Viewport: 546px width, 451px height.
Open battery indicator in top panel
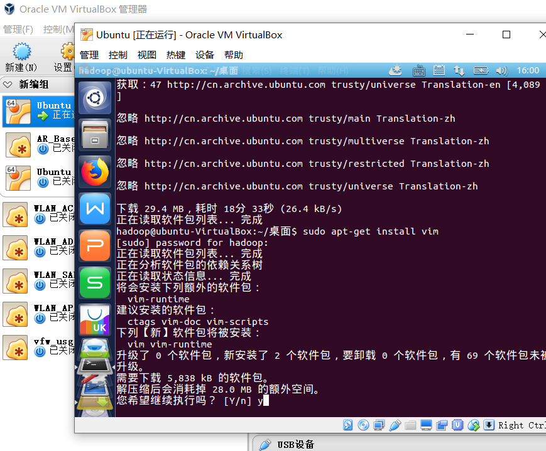click(x=481, y=71)
